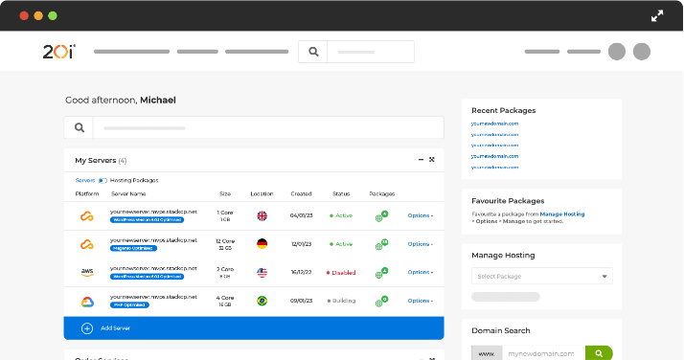Toggle between Servers and Hosting Packages
This screenshot has height=360, width=684.
coord(103,180)
